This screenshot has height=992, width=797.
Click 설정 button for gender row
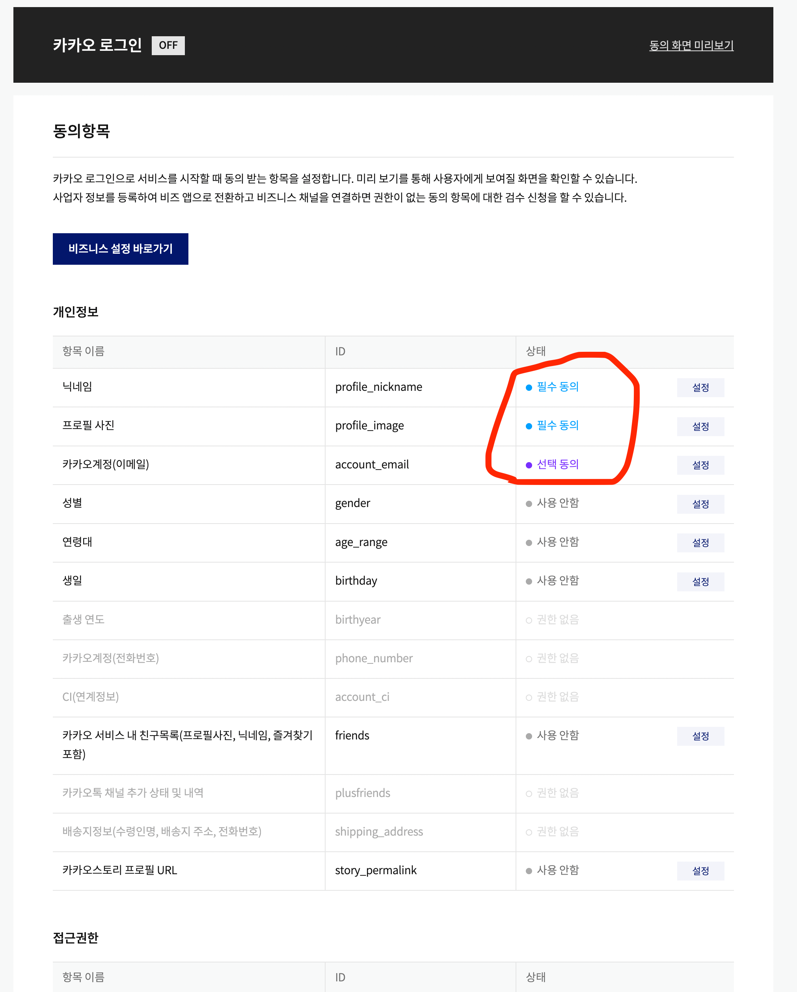700,504
